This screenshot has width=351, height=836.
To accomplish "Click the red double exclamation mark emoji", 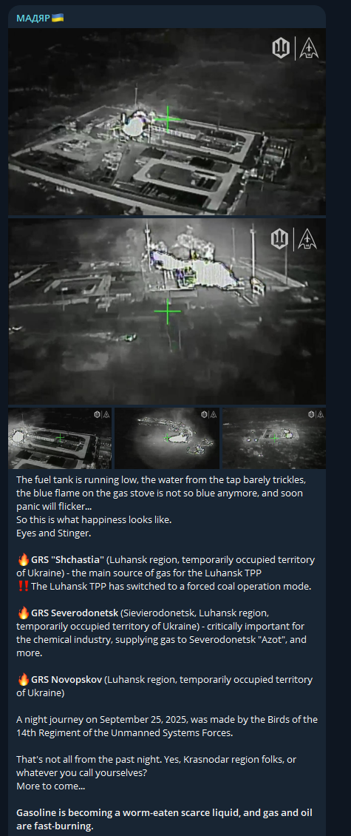I will click(x=23, y=585).
